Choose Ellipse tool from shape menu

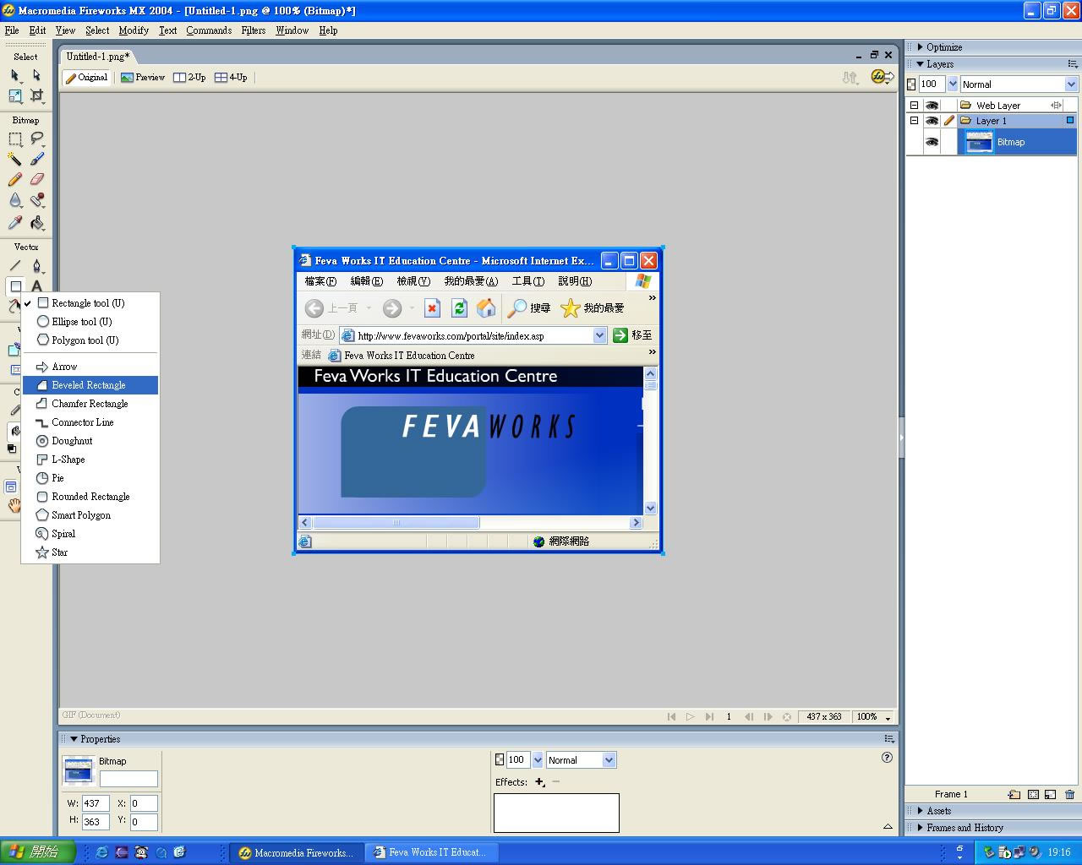90,322
